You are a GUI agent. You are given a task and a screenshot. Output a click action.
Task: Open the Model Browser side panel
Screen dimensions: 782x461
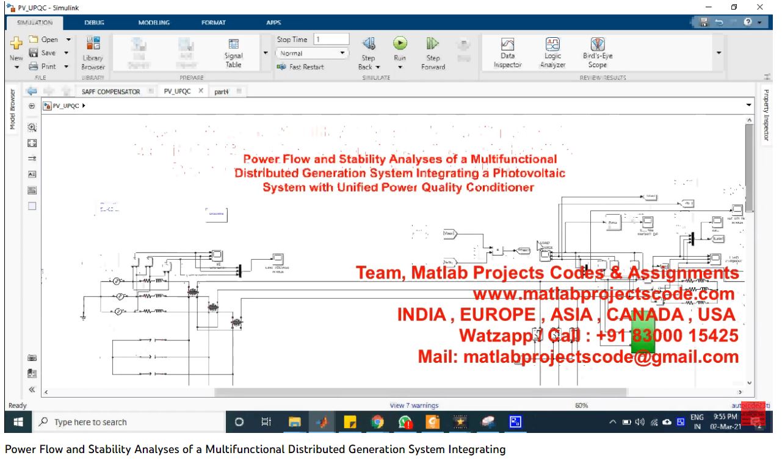[x=12, y=110]
